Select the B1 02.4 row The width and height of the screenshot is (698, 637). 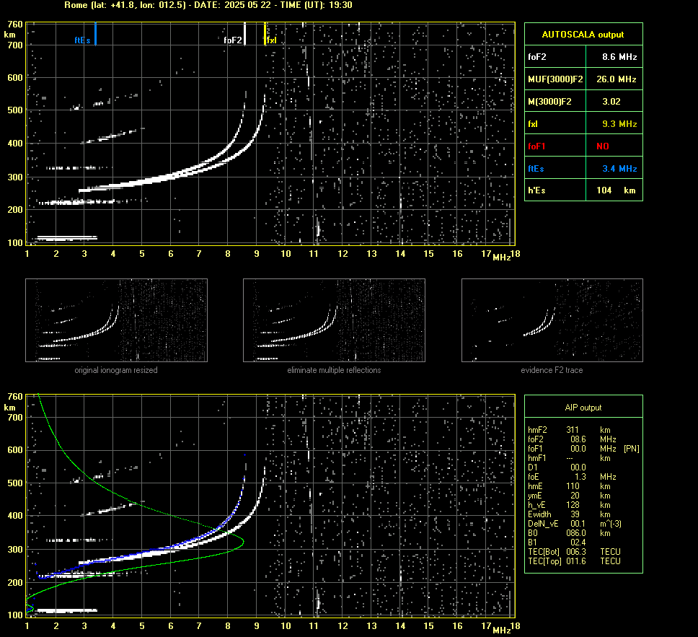click(557, 542)
